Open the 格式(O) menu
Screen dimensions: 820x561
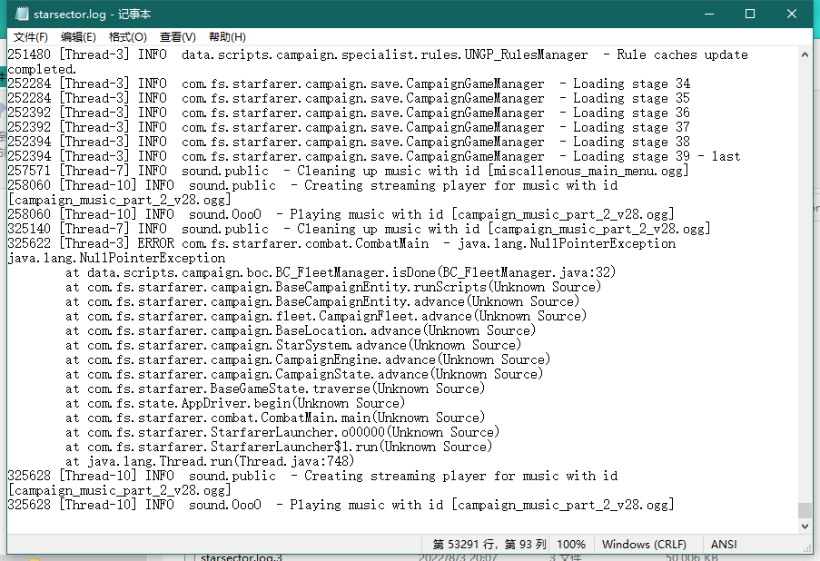point(127,37)
